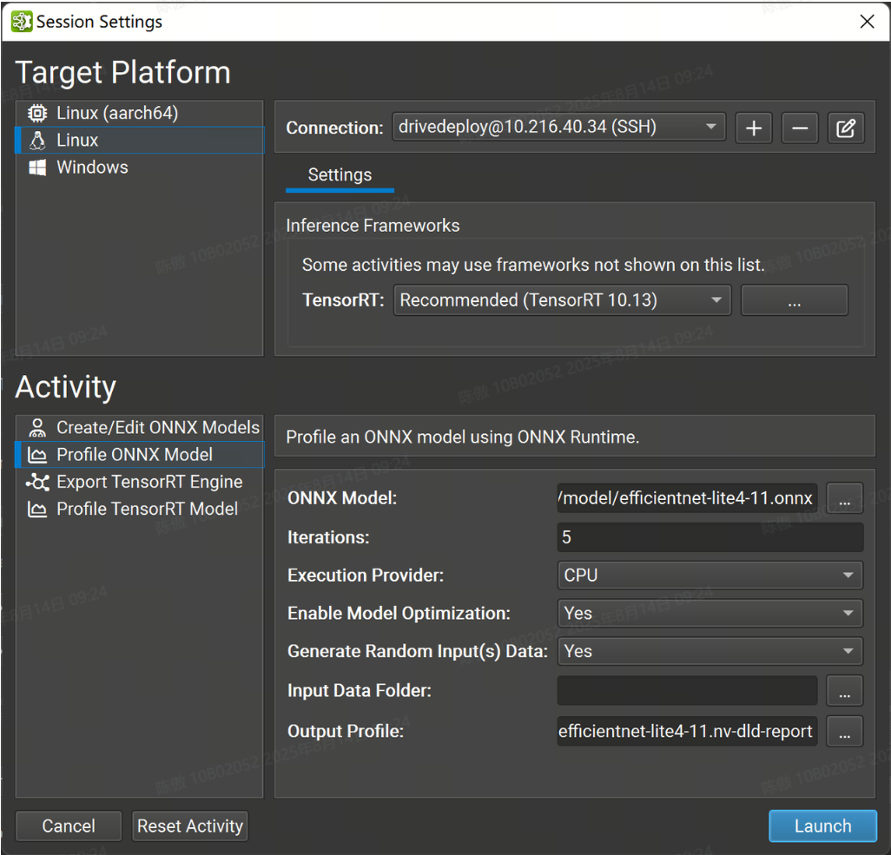Select Profile ONNX Model activity
The width and height of the screenshot is (891, 855).
pyautogui.click(x=140, y=455)
